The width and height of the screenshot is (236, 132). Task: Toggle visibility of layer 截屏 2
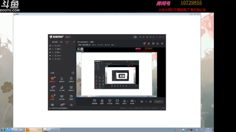pos(50,49)
